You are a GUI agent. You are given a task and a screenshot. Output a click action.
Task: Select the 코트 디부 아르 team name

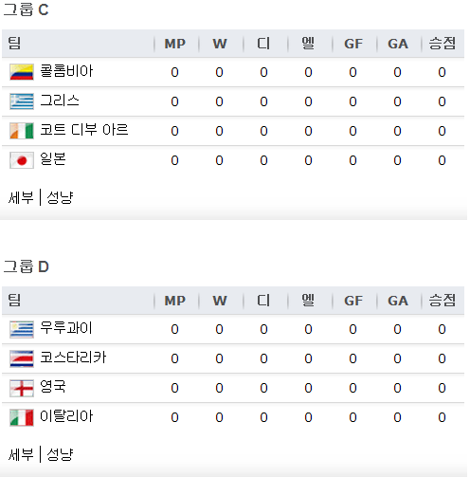[x=84, y=130]
